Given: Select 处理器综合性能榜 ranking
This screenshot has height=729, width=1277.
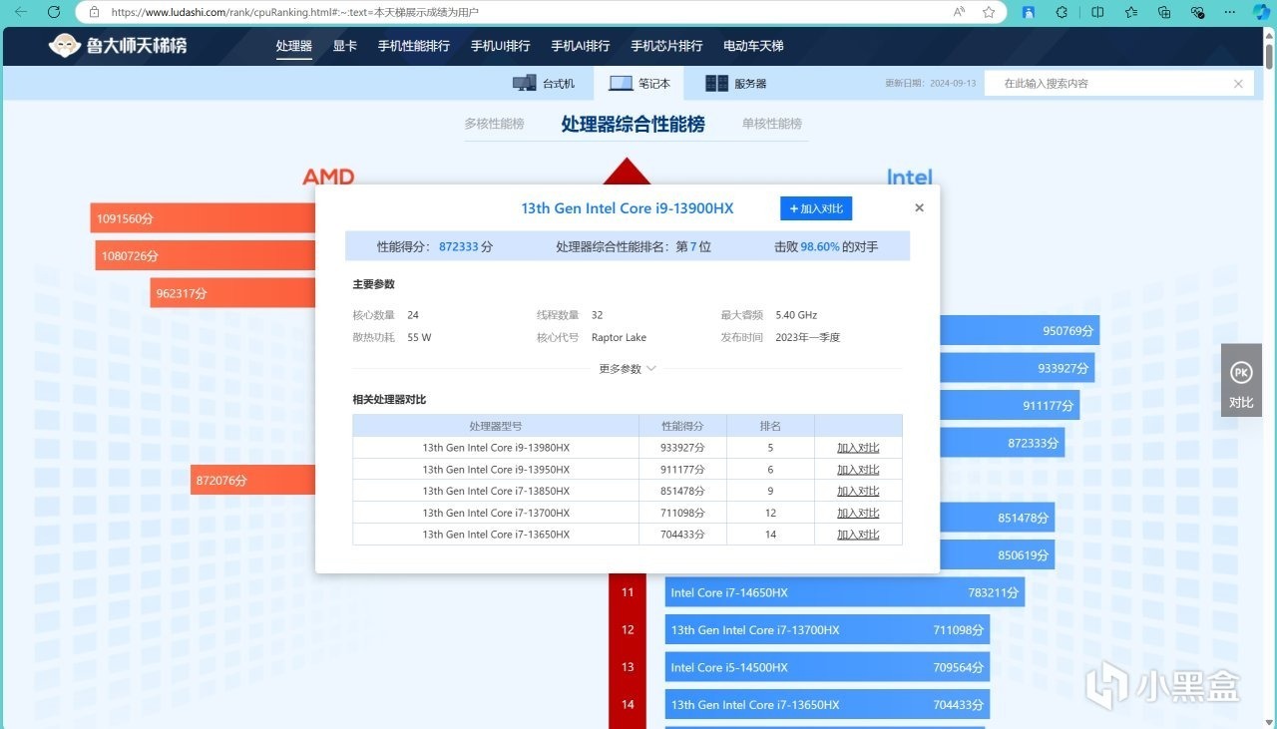Looking at the screenshot, I should [633, 124].
